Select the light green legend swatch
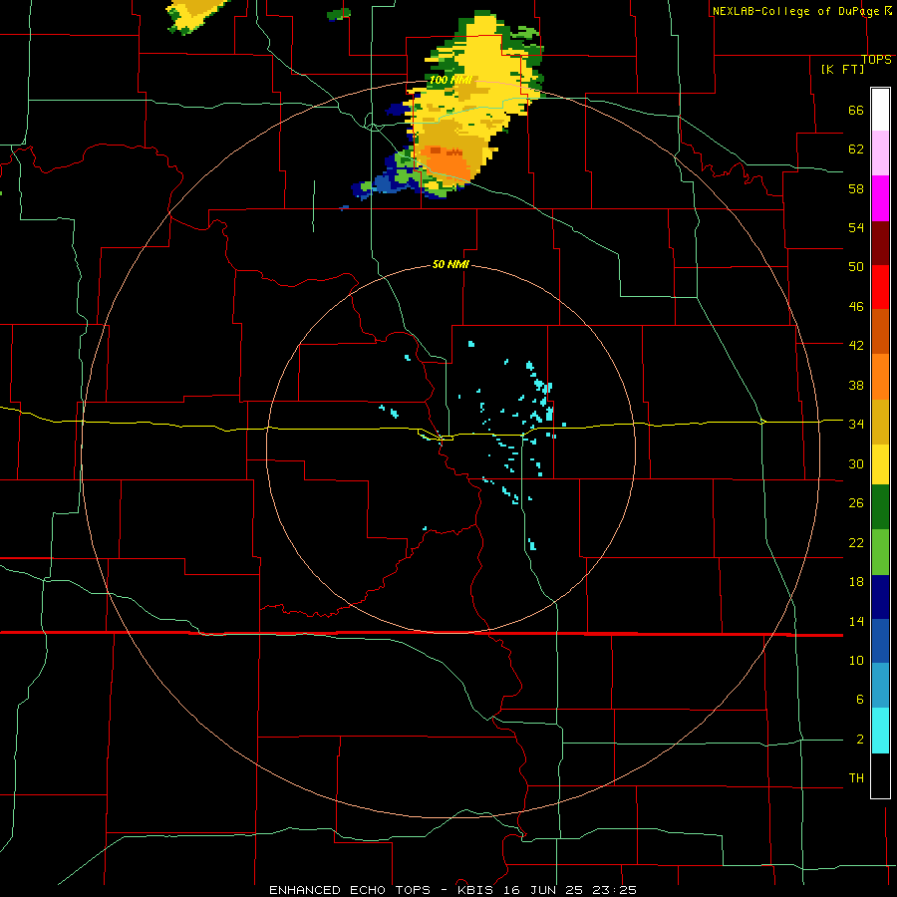The height and width of the screenshot is (897, 897). pos(880,552)
